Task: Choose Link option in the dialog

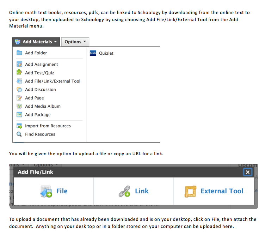Action: (134, 191)
